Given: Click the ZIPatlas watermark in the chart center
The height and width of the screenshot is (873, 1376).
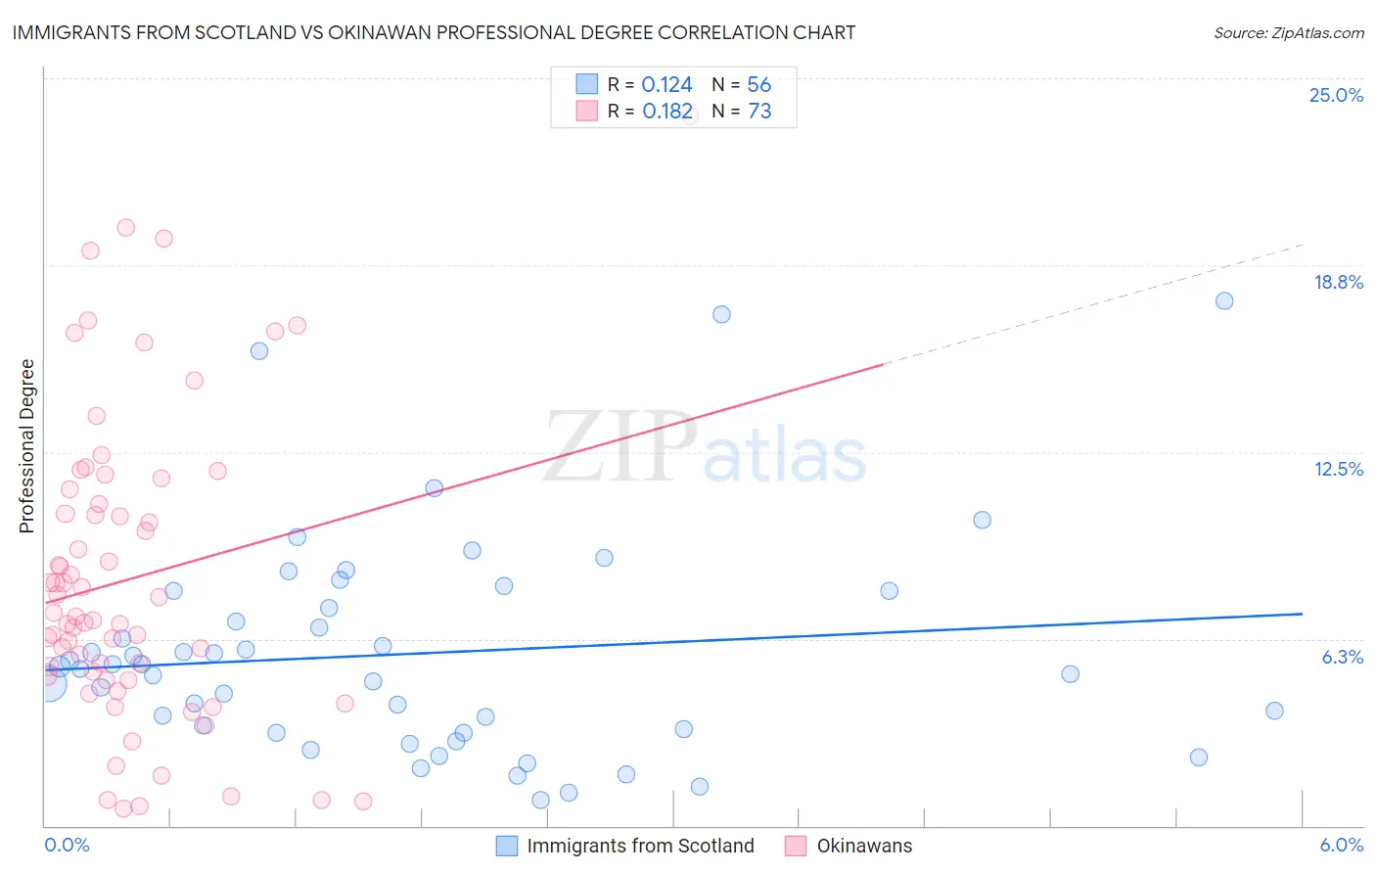Looking at the screenshot, I should [705, 446].
